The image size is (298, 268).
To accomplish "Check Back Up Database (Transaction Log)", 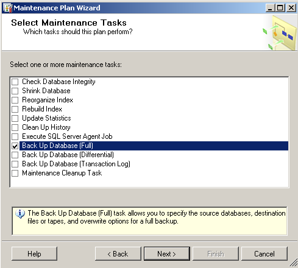I will [x=15, y=164].
